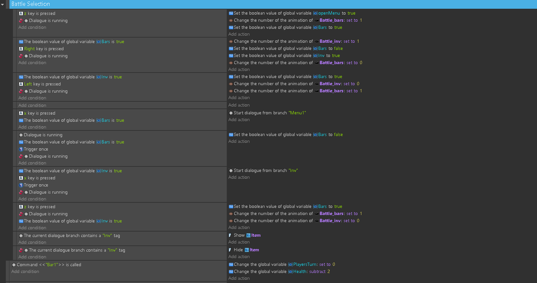Image resolution: width=537 pixels, height=283 pixels.
Task: Click variable icon beside PlayersTurn set to 0
Action: (231, 265)
